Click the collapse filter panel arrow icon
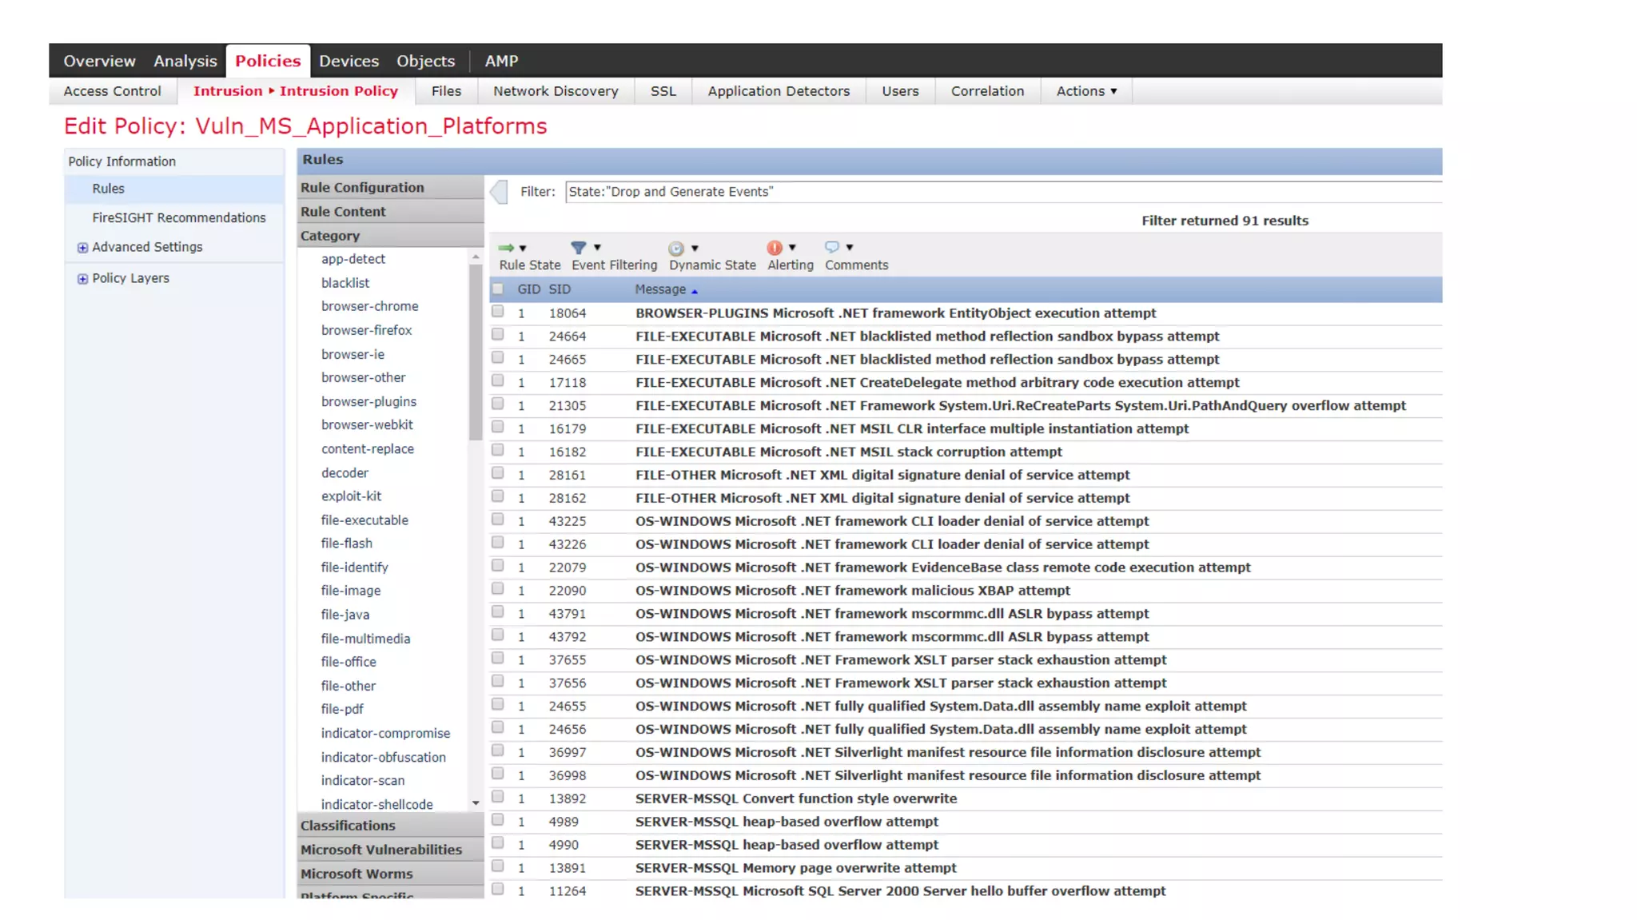1637x920 pixels. pos(500,192)
